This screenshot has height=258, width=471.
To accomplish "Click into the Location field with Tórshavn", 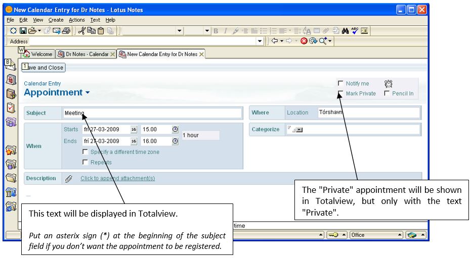I will click(369, 113).
